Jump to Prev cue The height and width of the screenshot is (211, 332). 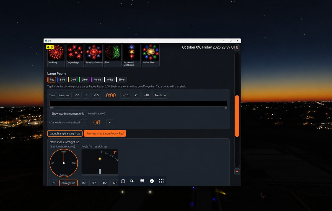[x=64, y=95]
